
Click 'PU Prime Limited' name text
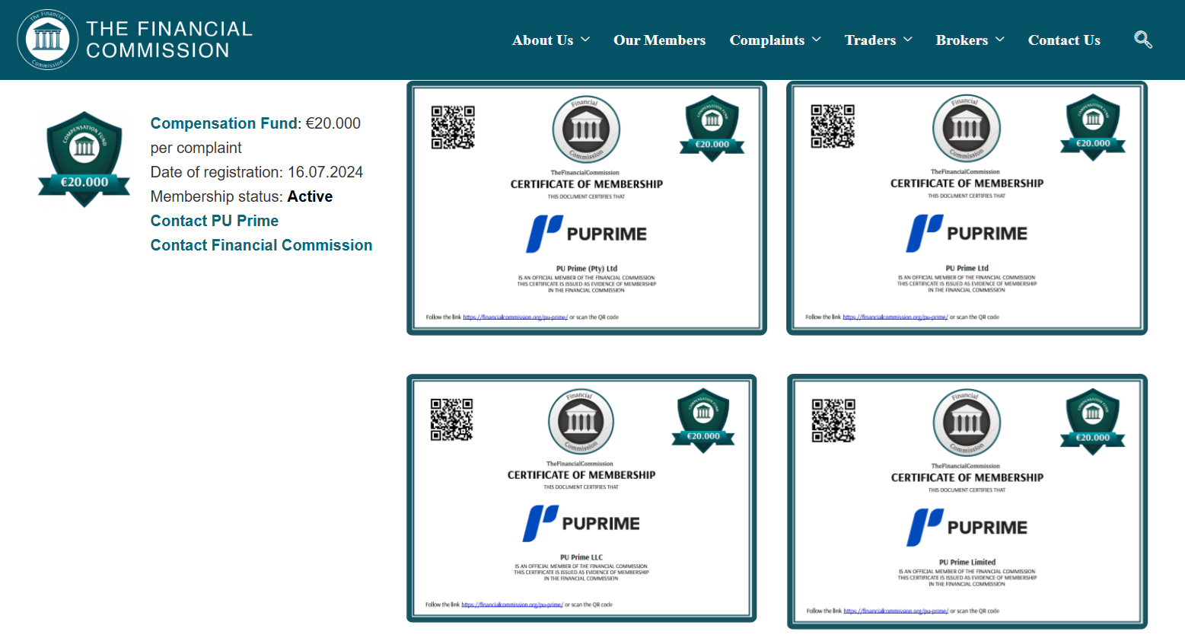967,562
